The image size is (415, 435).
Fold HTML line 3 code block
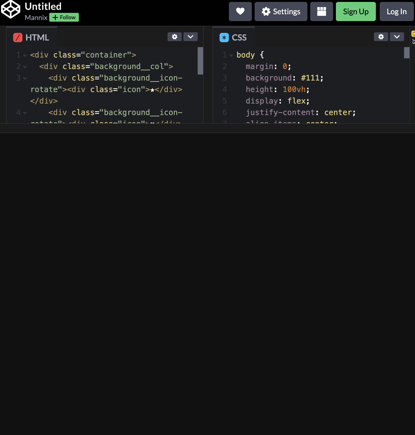point(25,79)
